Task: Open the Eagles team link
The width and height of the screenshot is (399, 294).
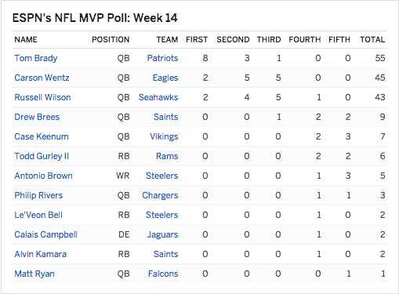Action: click(165, 78)
